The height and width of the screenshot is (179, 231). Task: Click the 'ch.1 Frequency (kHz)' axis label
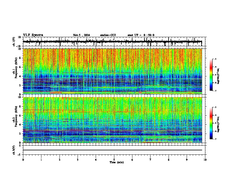15,68
